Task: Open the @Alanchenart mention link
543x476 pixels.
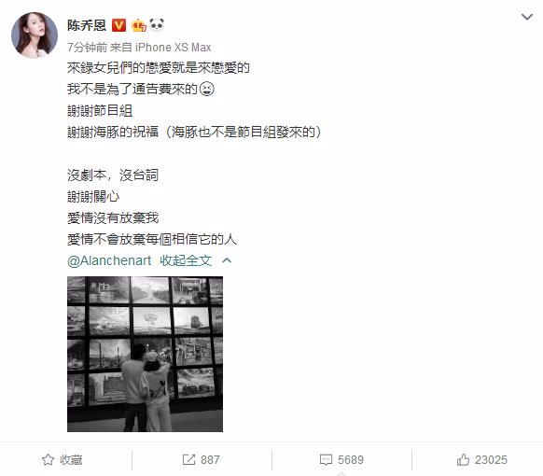Action: 109,260
